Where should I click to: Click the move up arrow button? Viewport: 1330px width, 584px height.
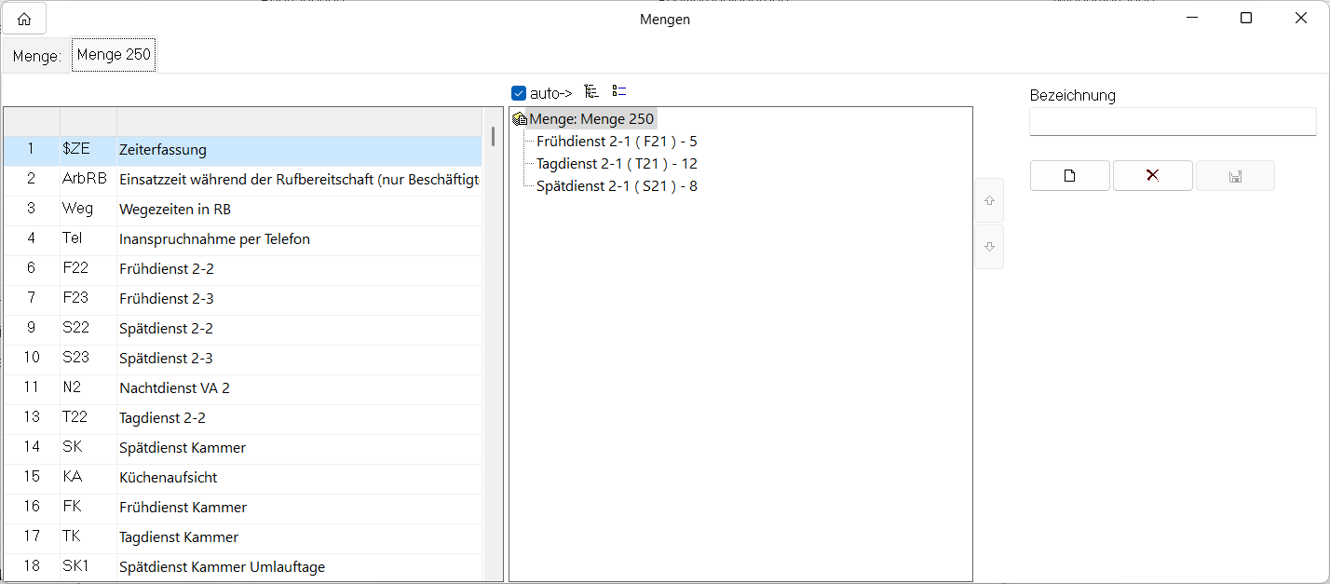point(989,200)
